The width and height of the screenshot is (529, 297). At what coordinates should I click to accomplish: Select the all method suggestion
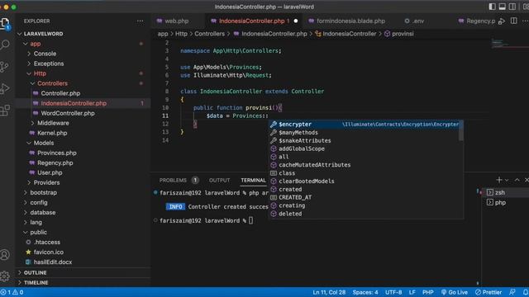pyautogui.click(x=364, y=157)
